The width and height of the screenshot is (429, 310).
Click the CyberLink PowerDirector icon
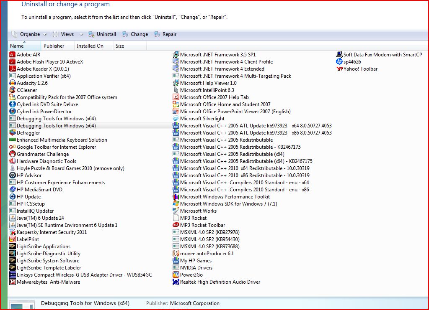point(12,111)
